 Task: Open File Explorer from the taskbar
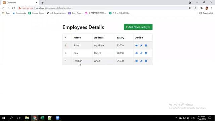point(27,118)
